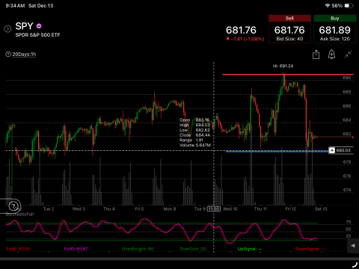Tap the -7.41 (-1.08%) change value

coord(245,39)
